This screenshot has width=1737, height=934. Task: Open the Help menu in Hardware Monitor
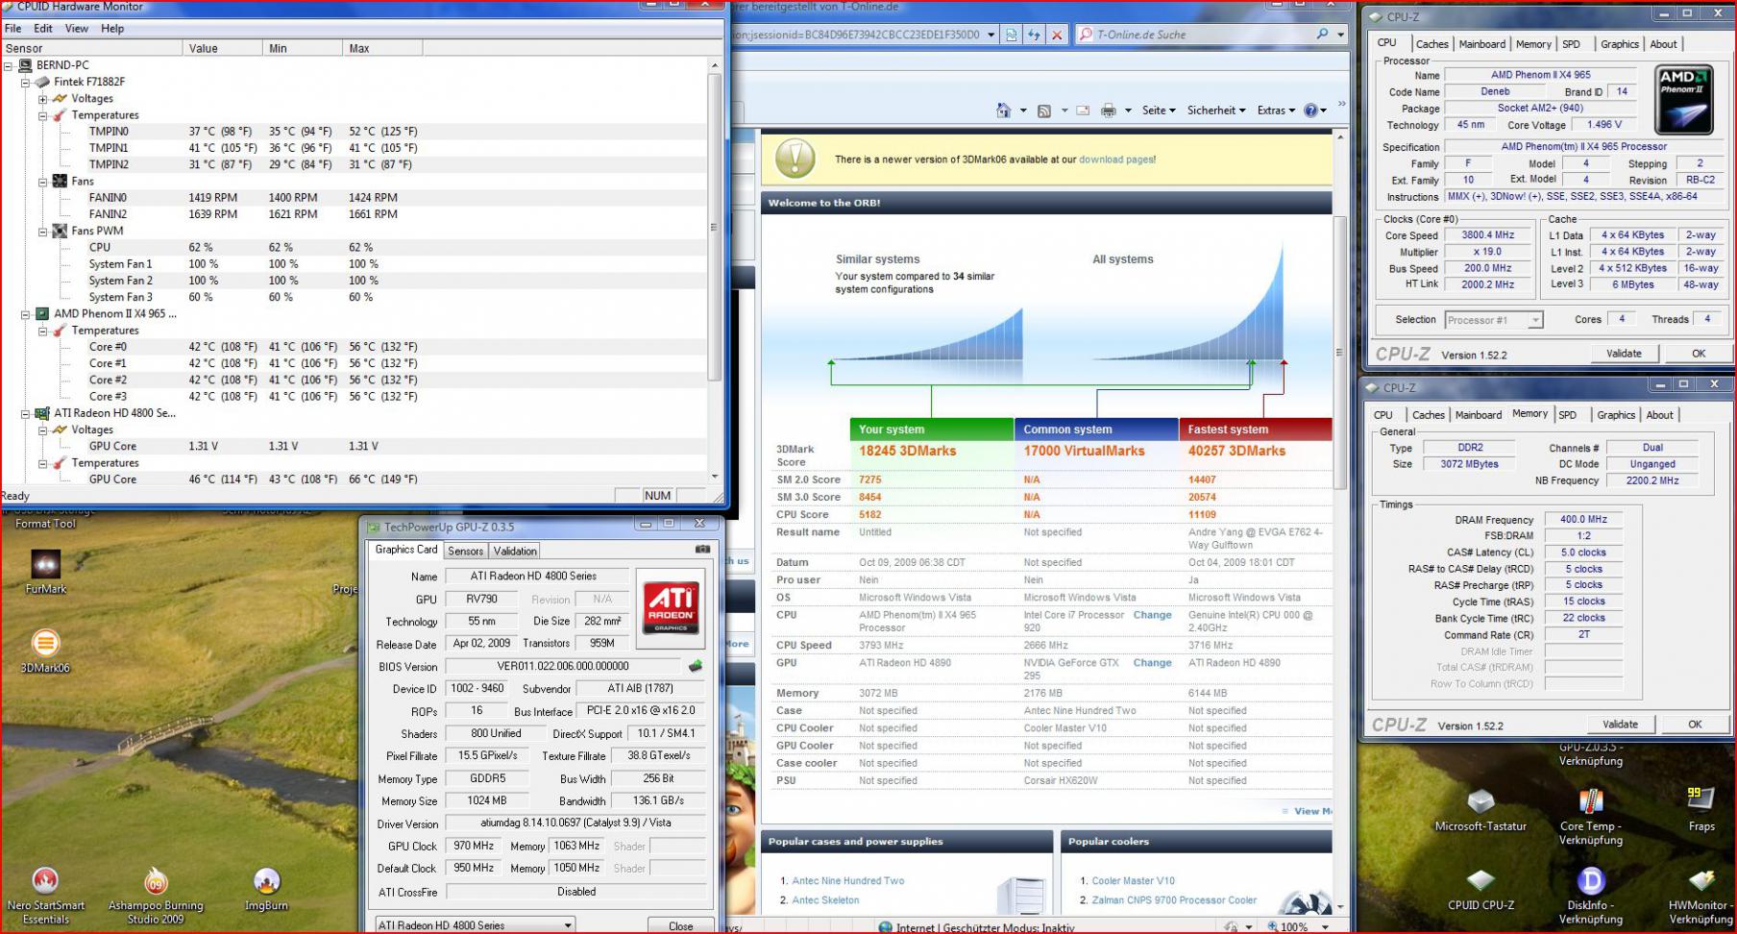tap(112, 29)
